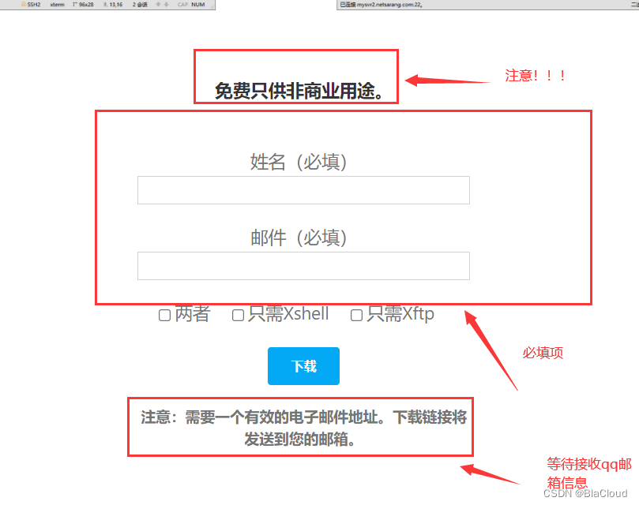Click the down arrow icon in status bar

coord(167,5)
